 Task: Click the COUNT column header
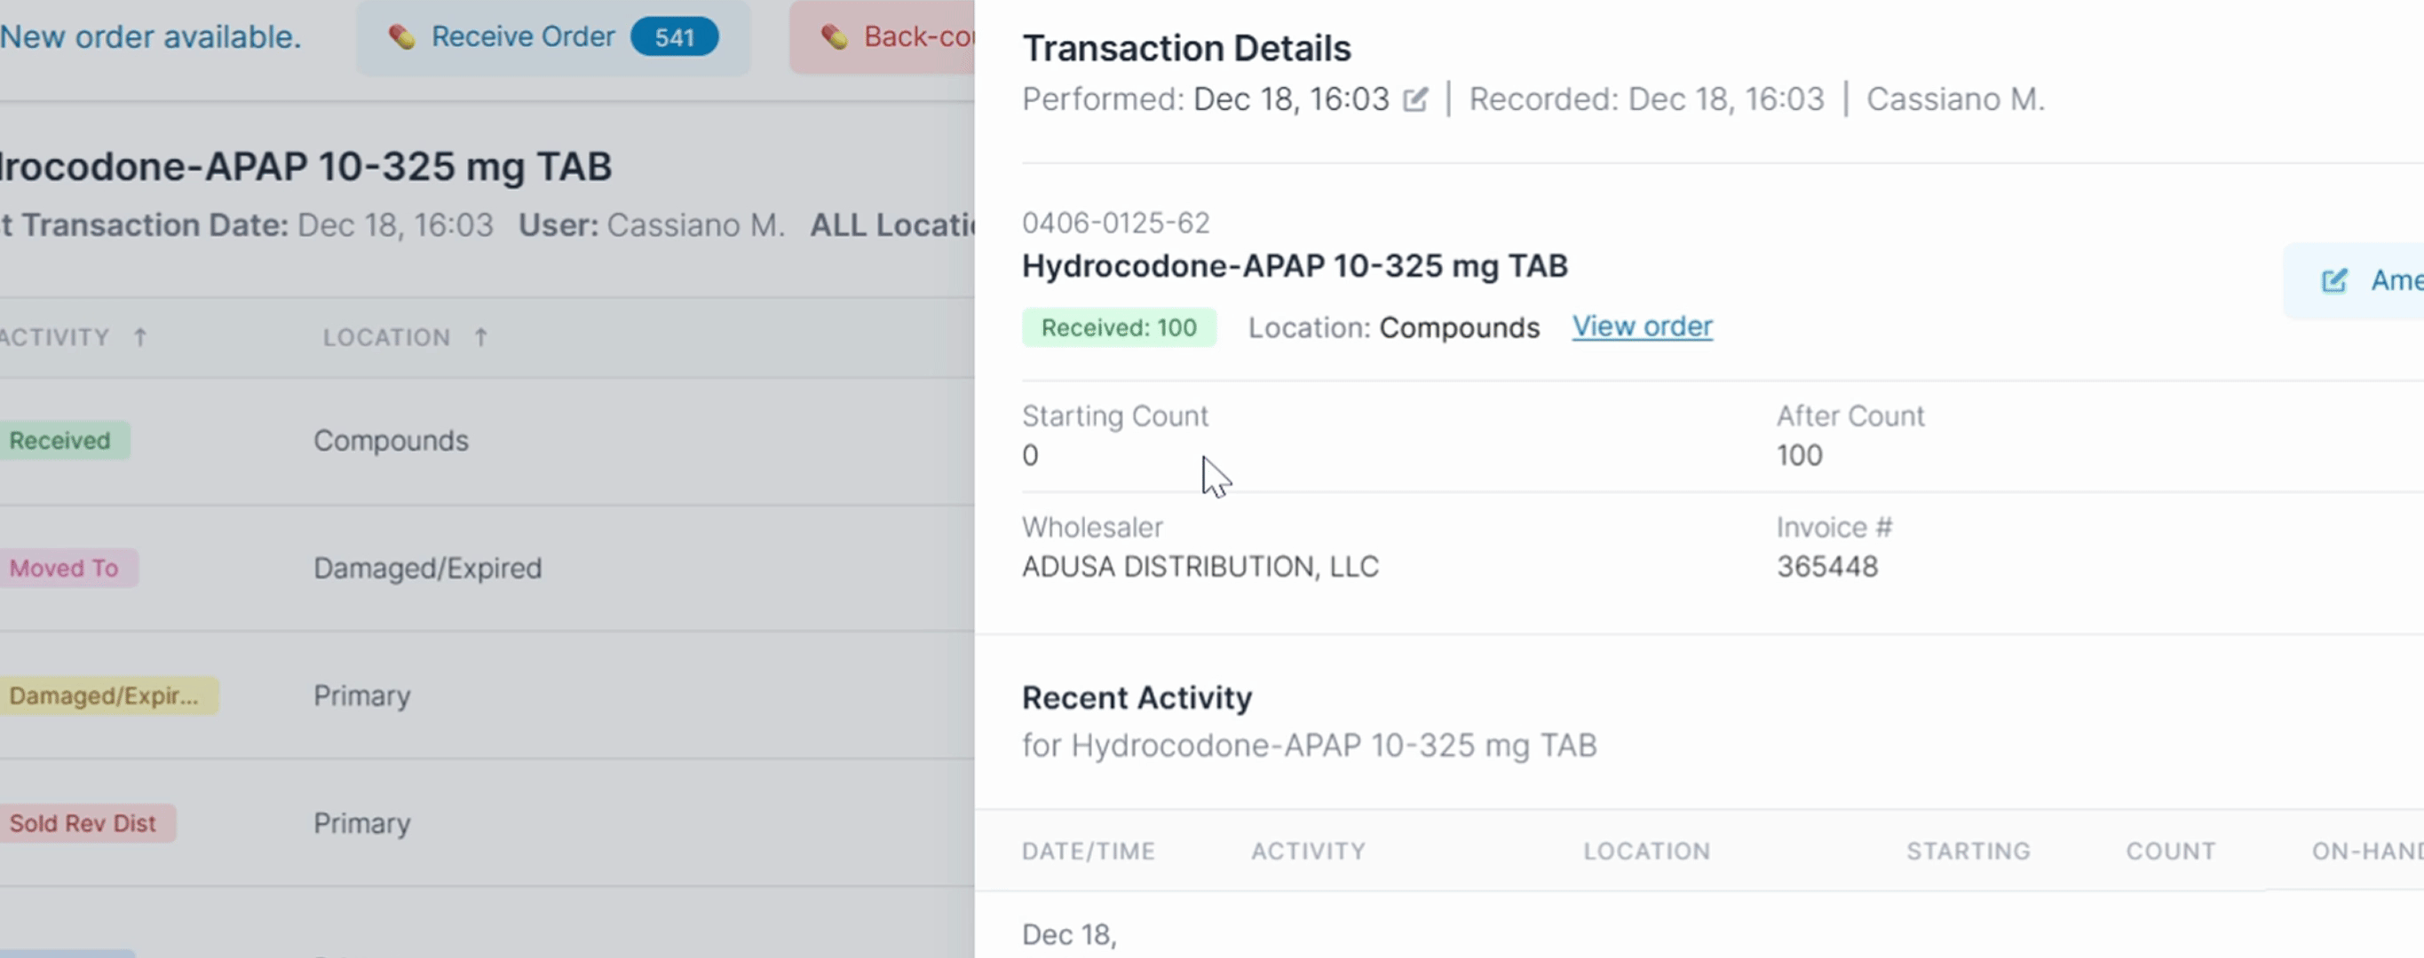(2171, 851)
